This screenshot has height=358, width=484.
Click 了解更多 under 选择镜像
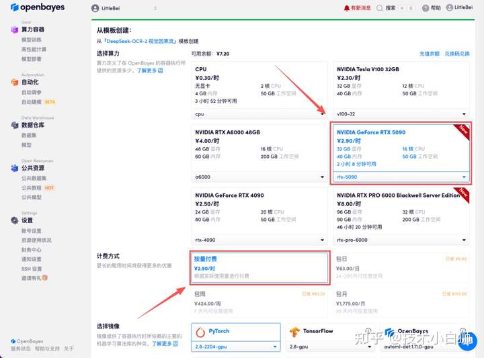click(x=161, y=343)
